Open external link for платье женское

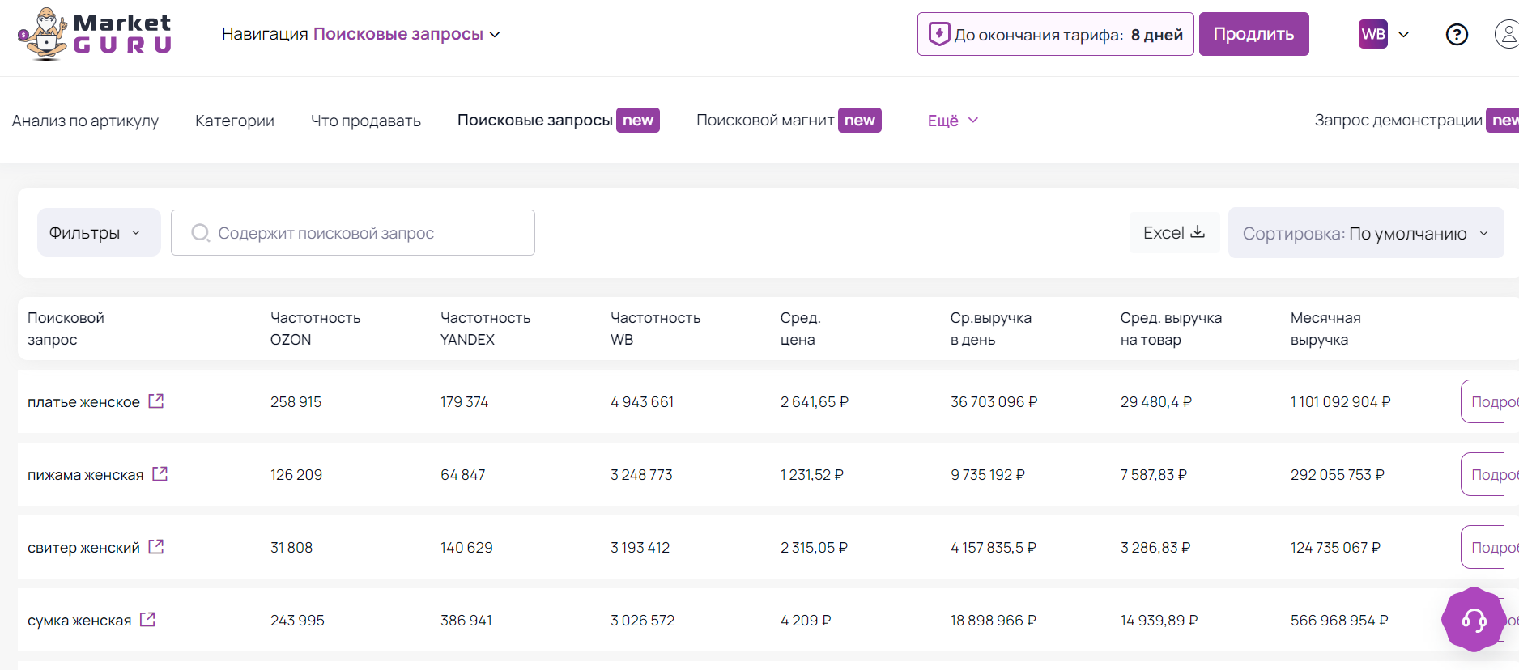[156, 401]
